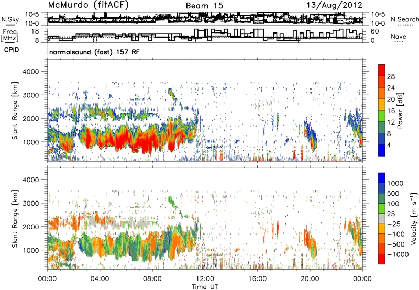Click the '2000' tick in the velocity panel

[x=30, y=227]
